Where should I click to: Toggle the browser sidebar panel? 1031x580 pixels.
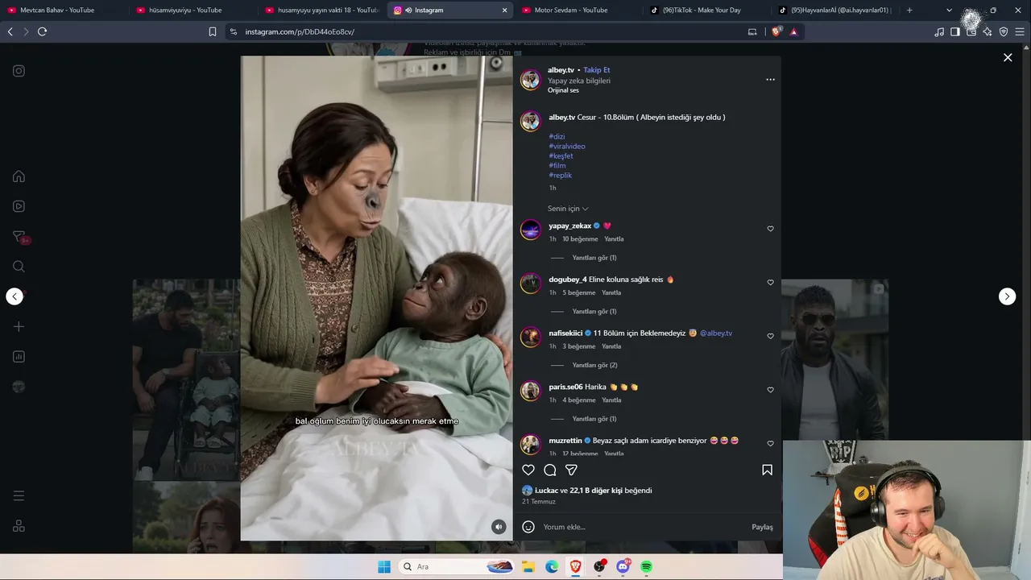pyautogui.click(x=955, y=31)
